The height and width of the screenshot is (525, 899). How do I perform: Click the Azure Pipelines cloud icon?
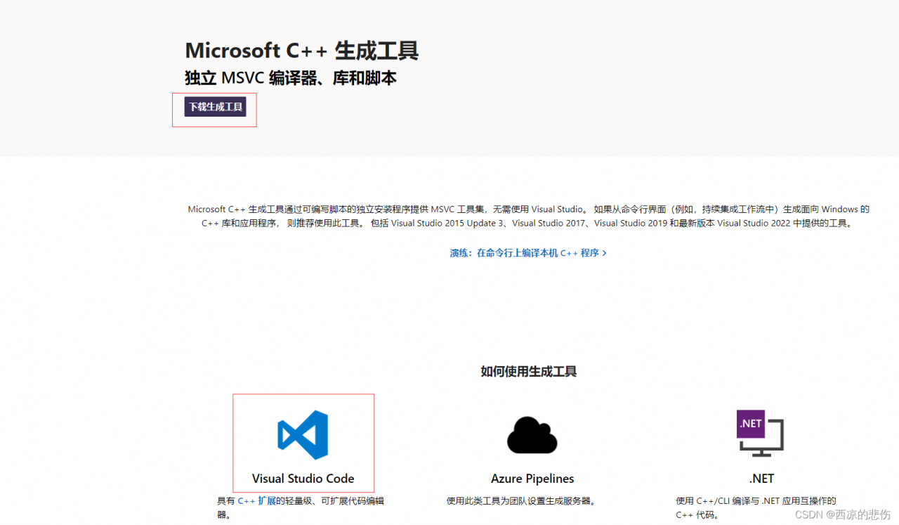pyautogui.click(x=532, y=435)
